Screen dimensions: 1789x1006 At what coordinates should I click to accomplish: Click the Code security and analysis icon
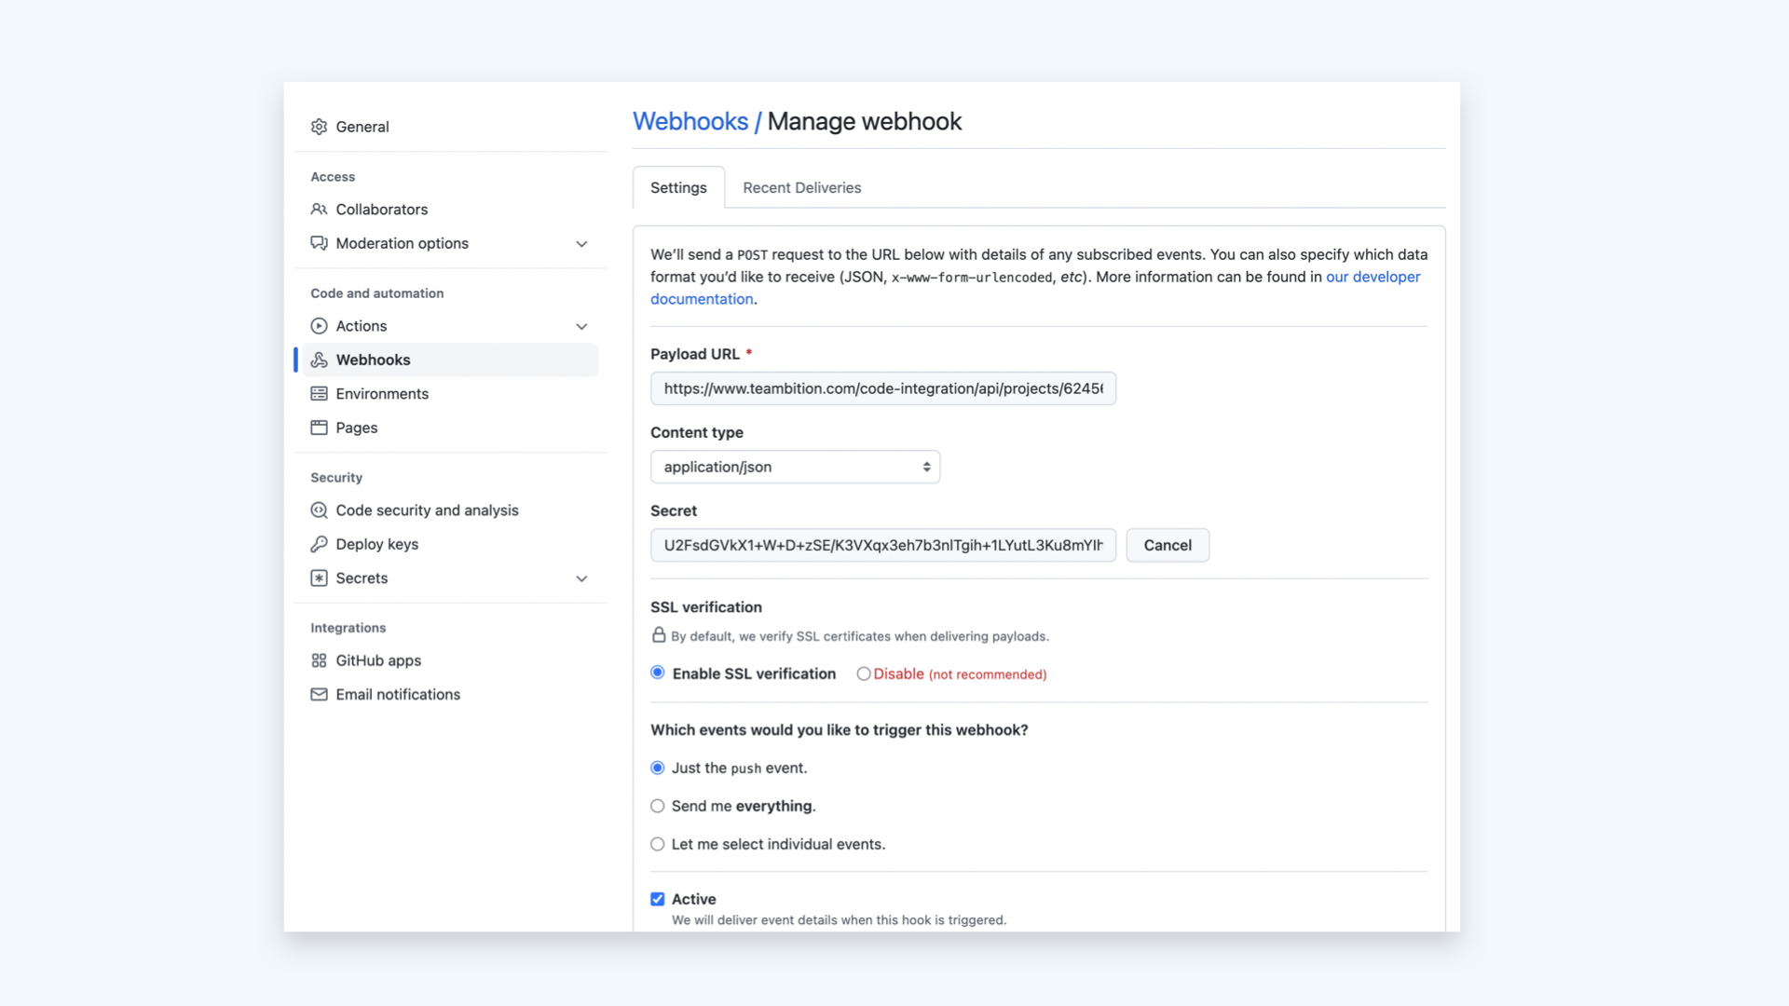(319, 510)
